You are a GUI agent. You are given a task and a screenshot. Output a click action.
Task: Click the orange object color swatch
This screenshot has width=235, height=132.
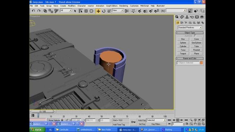pyautogui.click(x=202, y=63)
